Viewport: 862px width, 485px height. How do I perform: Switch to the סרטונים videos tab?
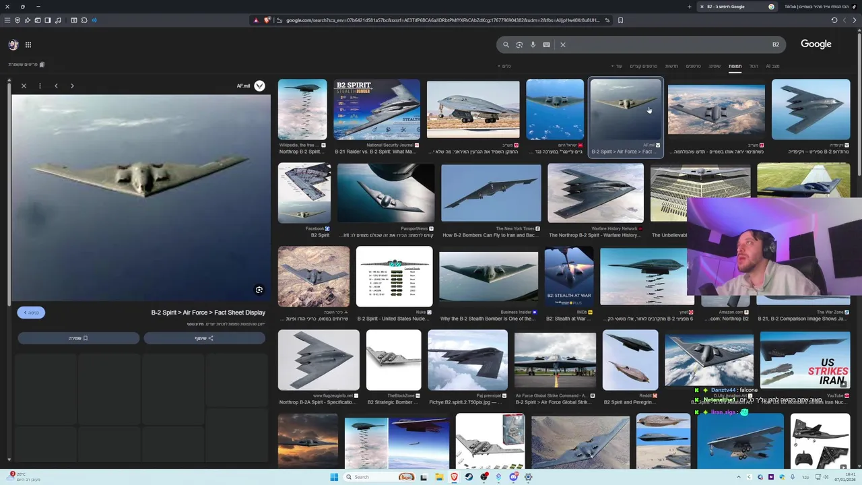click(693, 66)
